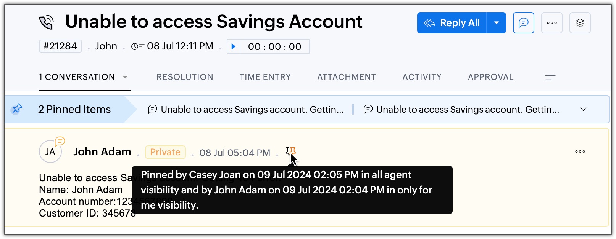Open the comment bubble icon button
Viewport: 616px width, 239px height.
click(523, 23)
